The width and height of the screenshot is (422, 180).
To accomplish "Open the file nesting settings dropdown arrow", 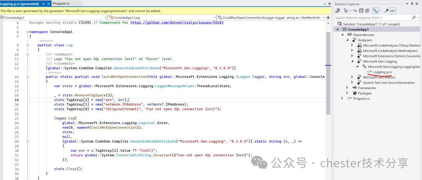I will [379, 11].
